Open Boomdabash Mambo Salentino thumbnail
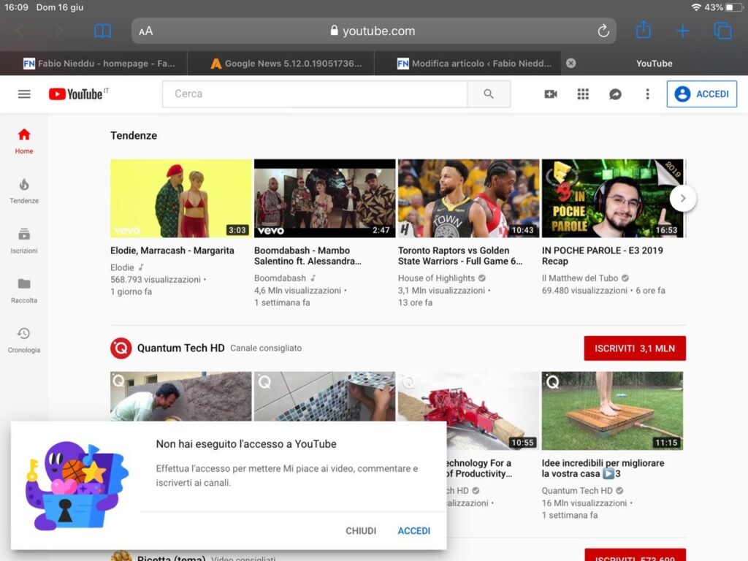Image resolution: width=748 pixels, height=561 pixels. 324,198
